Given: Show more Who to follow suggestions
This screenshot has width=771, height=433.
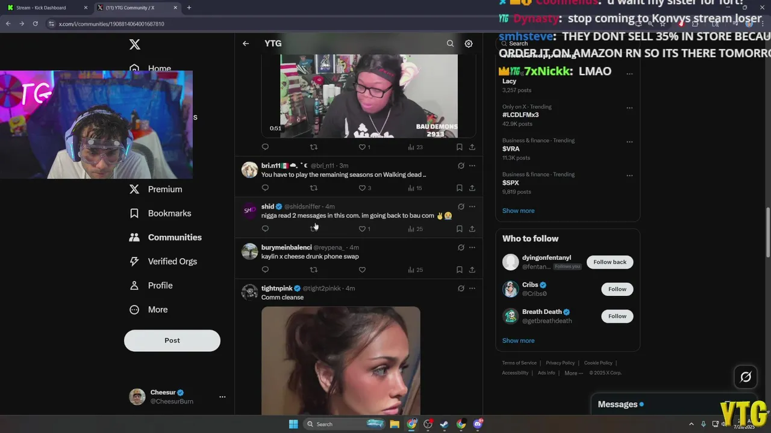Looking at the screenshot, I should (x=519, y=340).
